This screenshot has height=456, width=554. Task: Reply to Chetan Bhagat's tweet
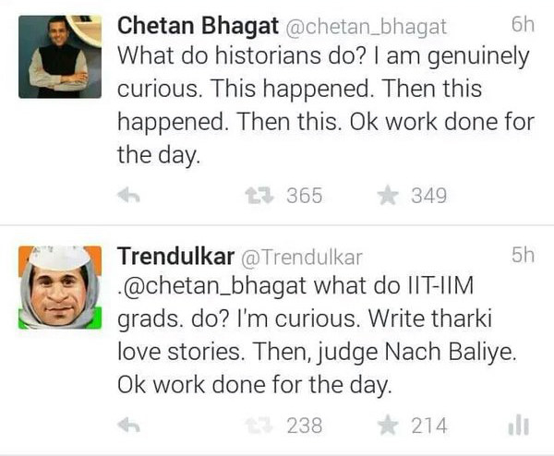tap(128, 196)
